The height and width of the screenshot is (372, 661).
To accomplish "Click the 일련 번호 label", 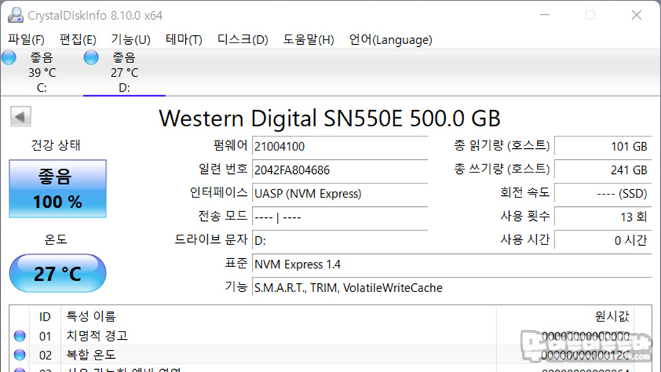I will (x=223, y=169).
